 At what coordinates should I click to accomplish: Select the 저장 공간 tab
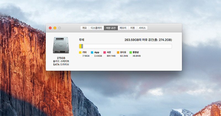[111, 28]
